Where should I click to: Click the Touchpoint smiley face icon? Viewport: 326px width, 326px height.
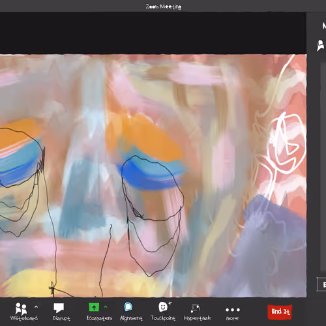coord(164,306)
